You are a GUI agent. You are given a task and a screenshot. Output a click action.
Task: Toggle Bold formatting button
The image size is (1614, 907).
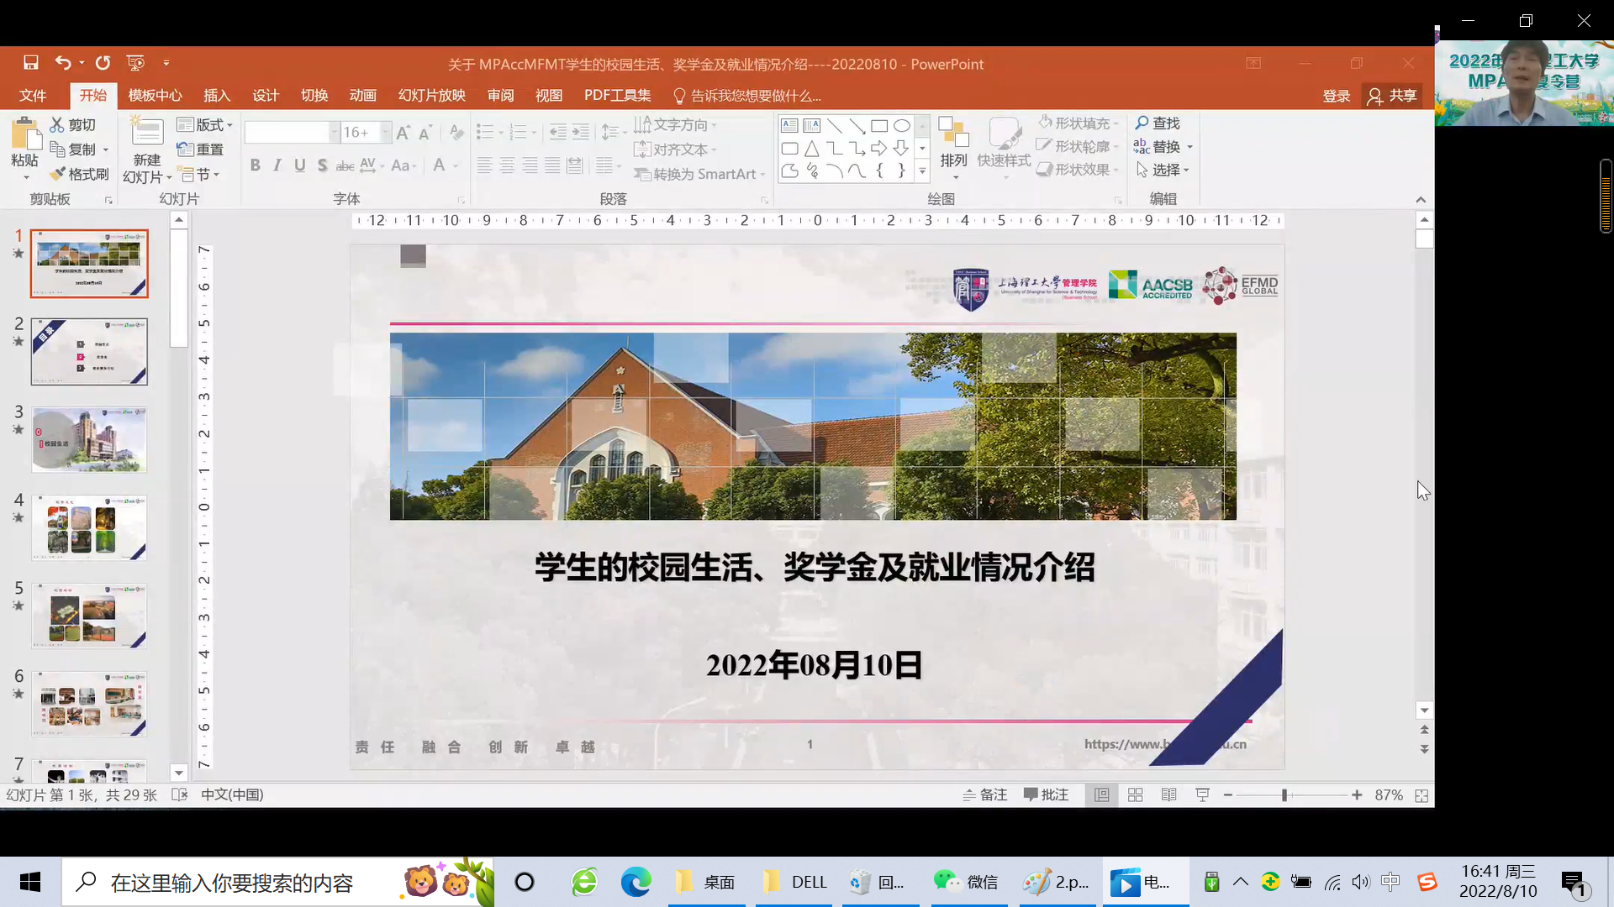255,165
